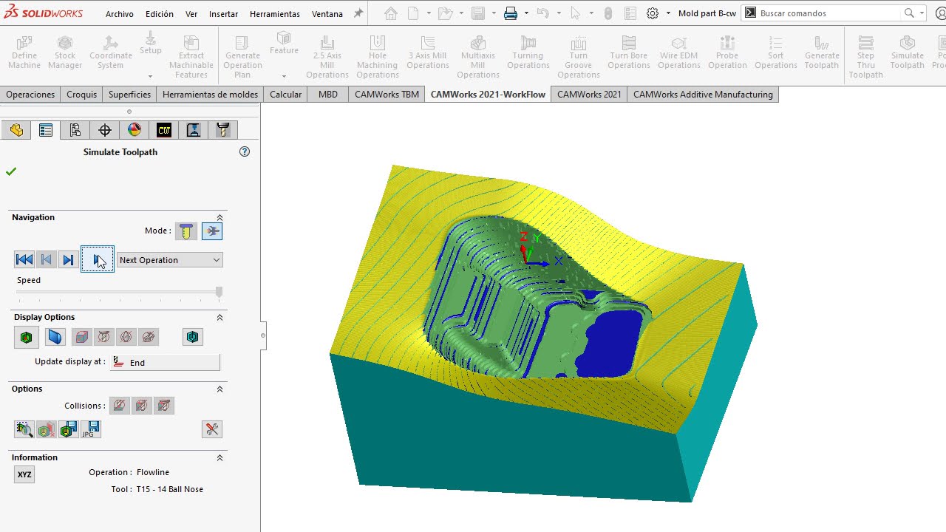Open the Edición menu
The height and width of the screenshot is (532, 946).
pos(160,13)
